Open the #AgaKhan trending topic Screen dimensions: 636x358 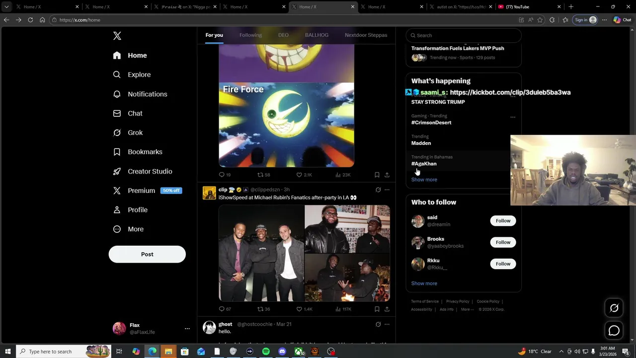click(x=424, y=164)
